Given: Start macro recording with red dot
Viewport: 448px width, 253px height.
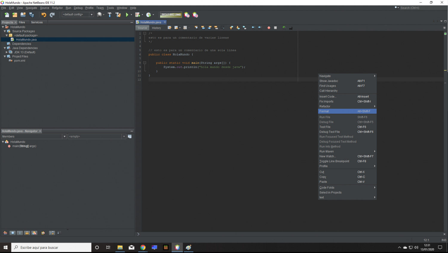Looking at the screenshot, I should click(269, 28).
